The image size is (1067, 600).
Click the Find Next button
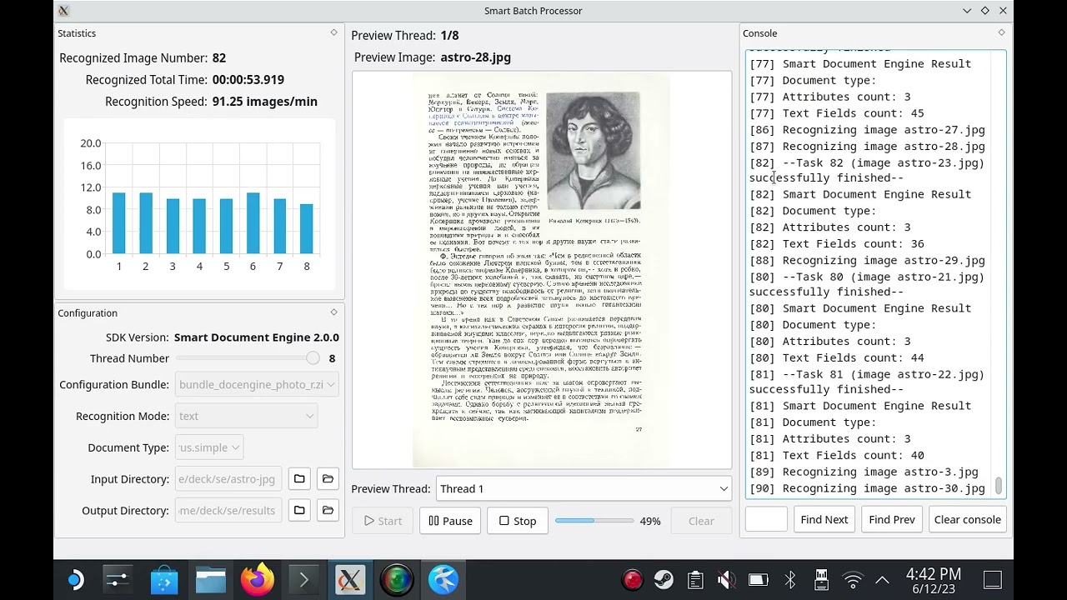[x=824, y=519]
